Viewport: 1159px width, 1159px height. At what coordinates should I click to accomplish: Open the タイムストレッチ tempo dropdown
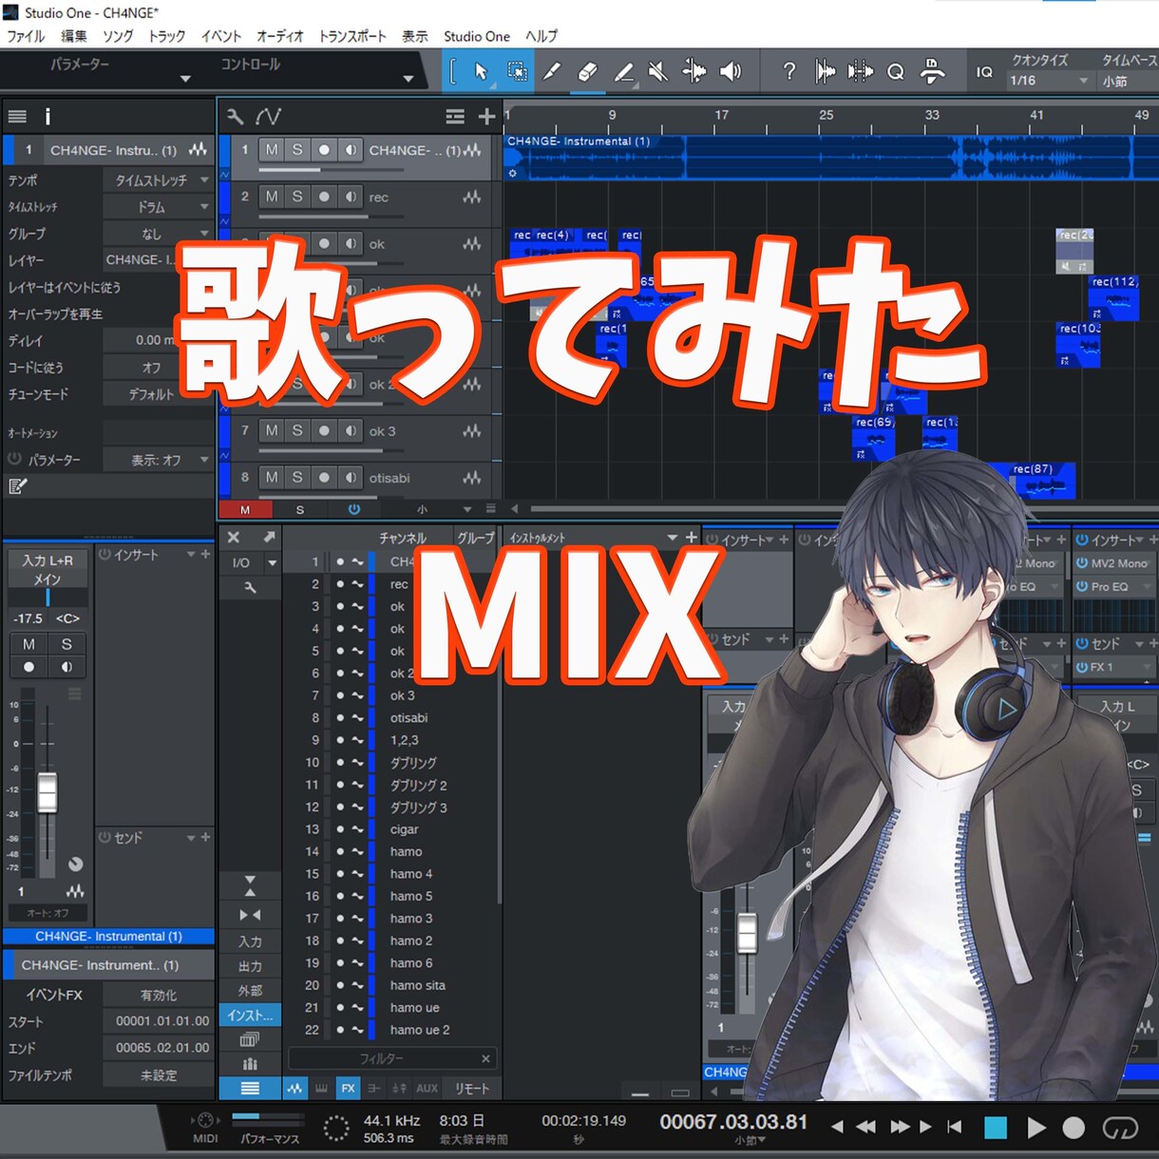pyautogui.click(x=158, y=180)
